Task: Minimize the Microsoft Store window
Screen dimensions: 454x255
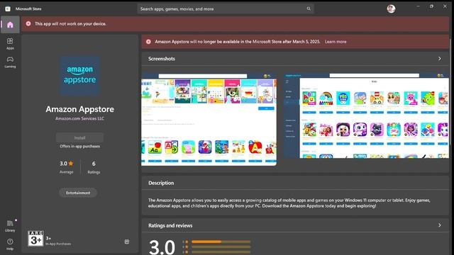Action: [x=418, y=6]
